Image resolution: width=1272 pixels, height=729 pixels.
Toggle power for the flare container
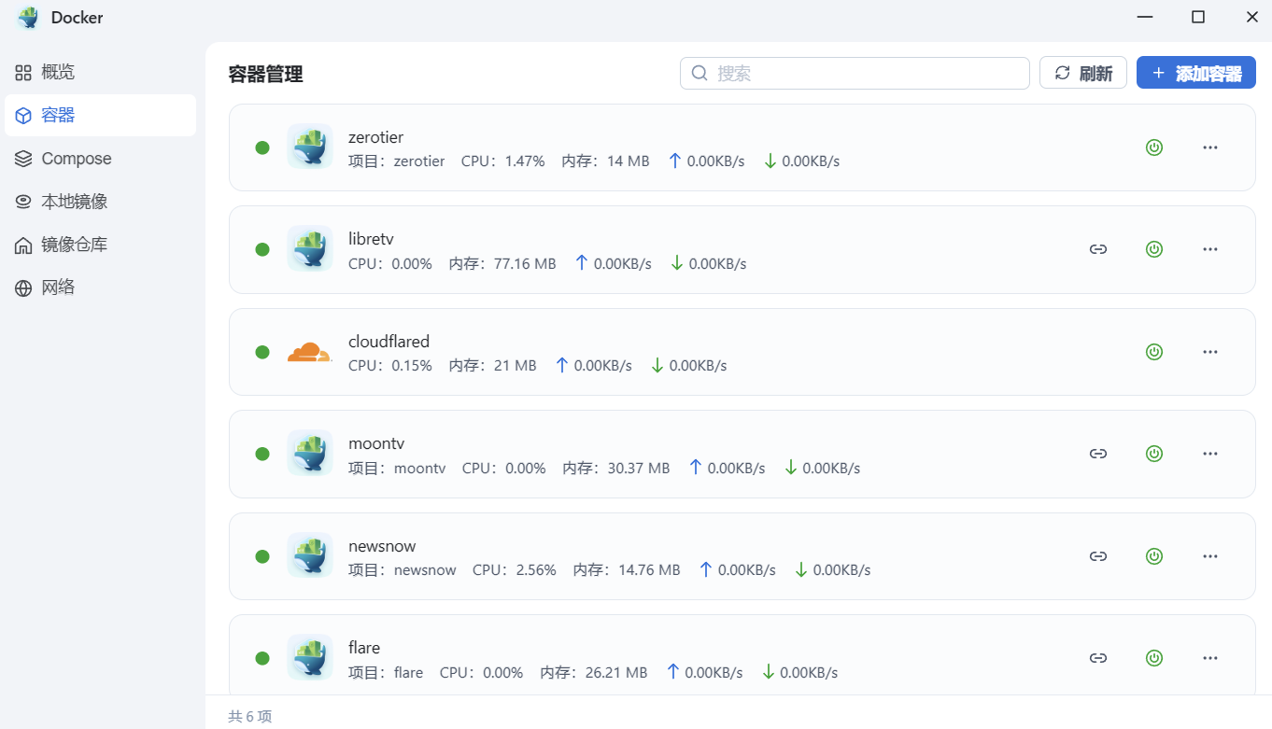(1154, 658)
